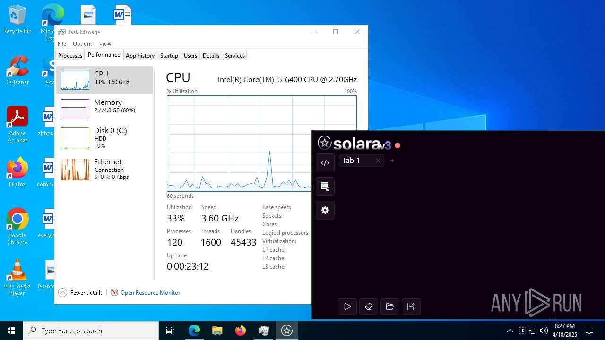
Task: Click the Utilization 33% value
Action: 176,218
